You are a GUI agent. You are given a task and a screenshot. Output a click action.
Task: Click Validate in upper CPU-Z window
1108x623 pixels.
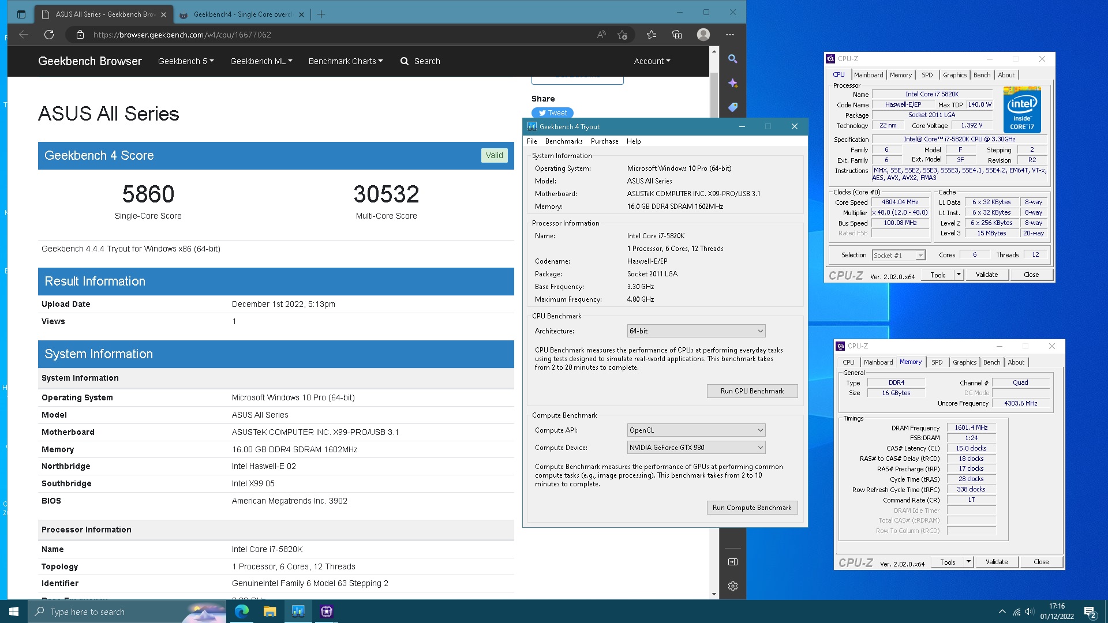tap(987, 275)
